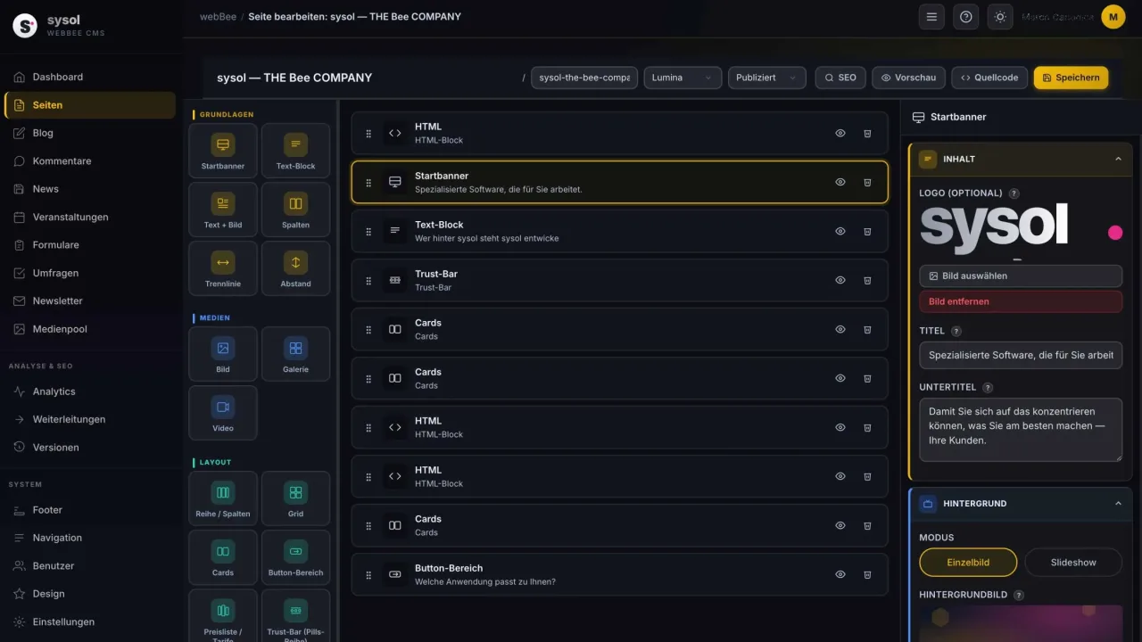
Task: Insert a Spalten block
Action: [x=295, y=209]
